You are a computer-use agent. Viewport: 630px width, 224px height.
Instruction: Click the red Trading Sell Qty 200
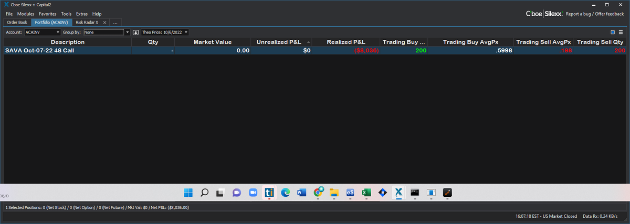[620, 51]
